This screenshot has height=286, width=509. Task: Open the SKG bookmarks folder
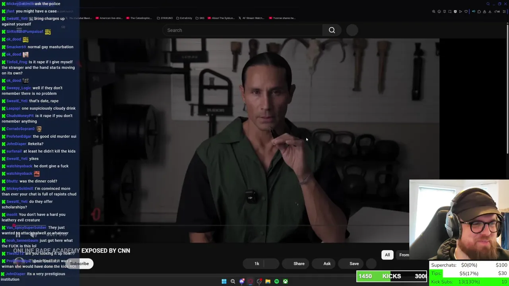(x=200, y=18)
